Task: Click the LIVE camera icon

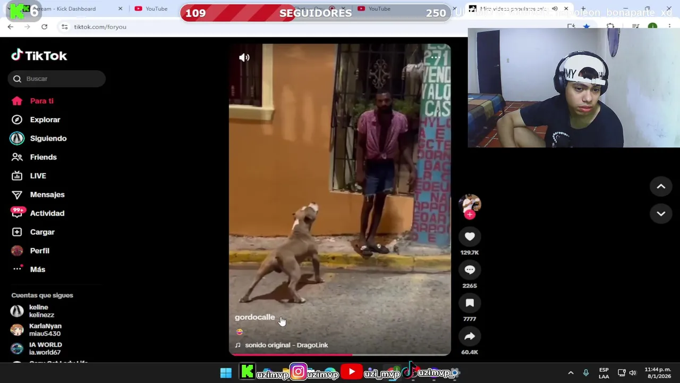Action: click(17, 176)
